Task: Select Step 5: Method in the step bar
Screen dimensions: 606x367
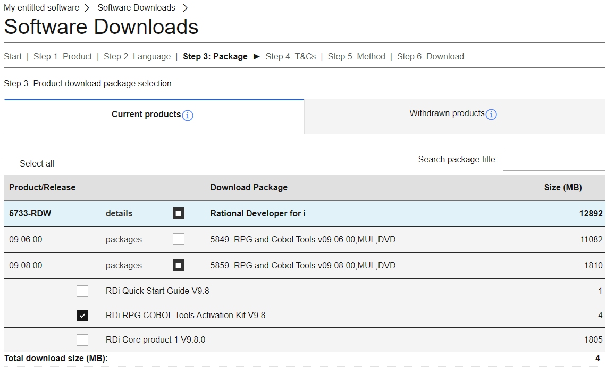Action: click(x=356, y=57)
